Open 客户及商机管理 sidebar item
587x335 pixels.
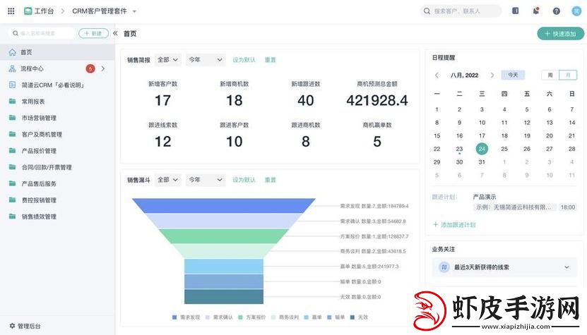point(57,134)
